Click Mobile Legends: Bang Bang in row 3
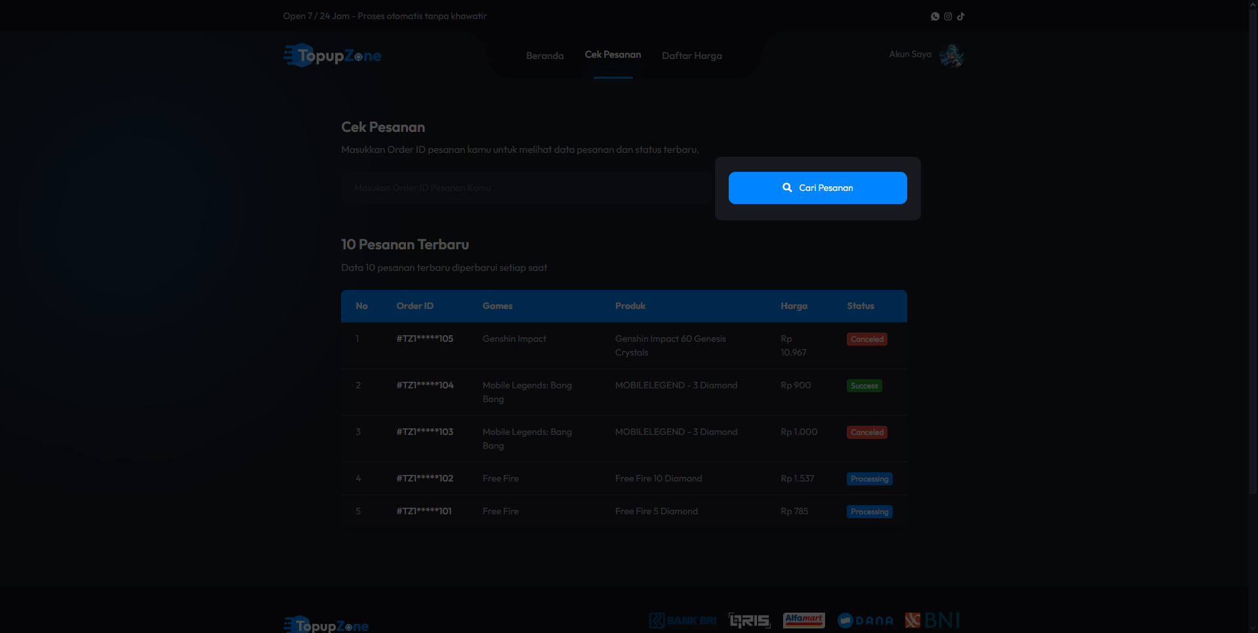1258x633 pixels. [x=527, y=439]
